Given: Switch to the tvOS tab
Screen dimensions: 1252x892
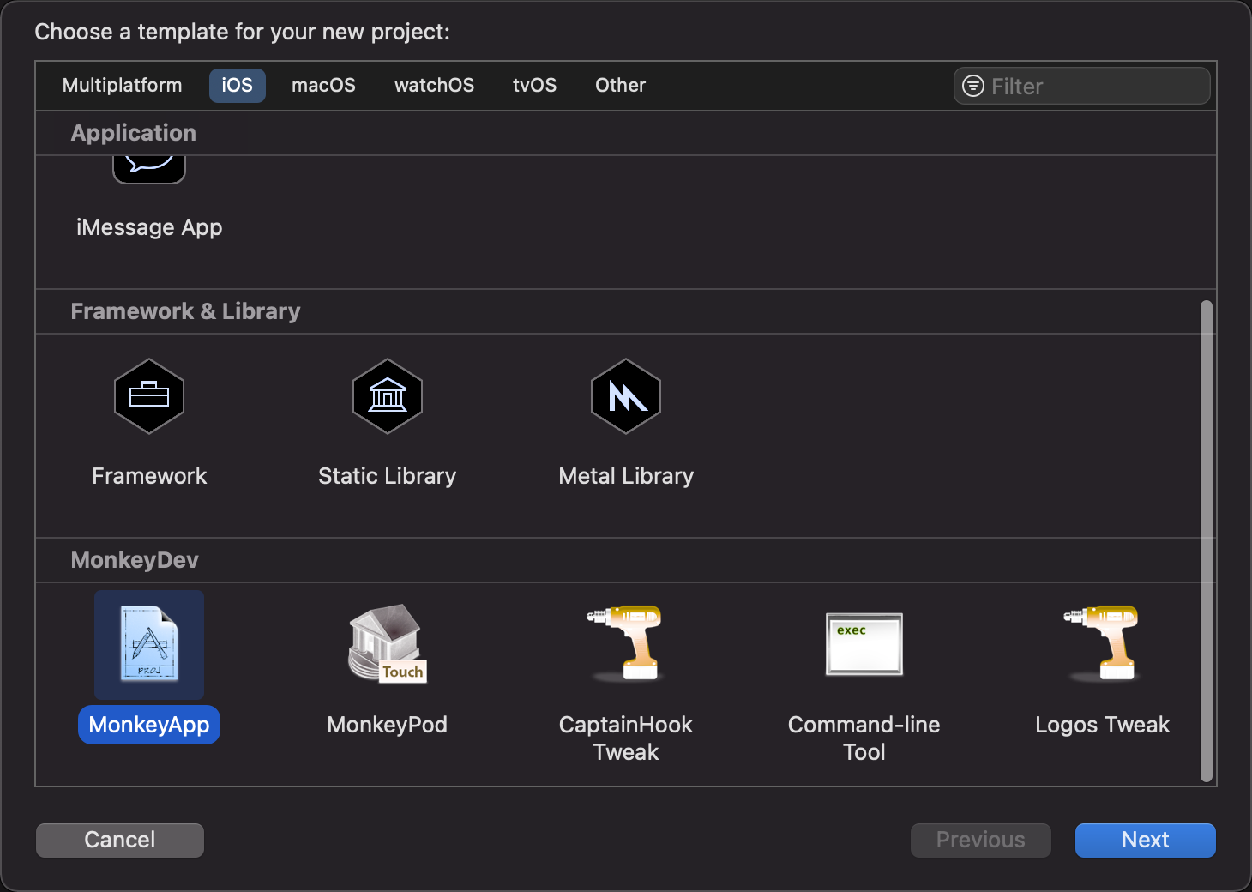Looking at the screenshot, I should [x=534, y=86].
